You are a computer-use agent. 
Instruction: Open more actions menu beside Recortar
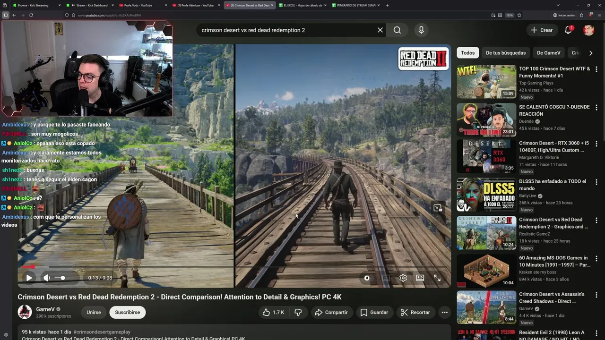[x=444, y=312]
